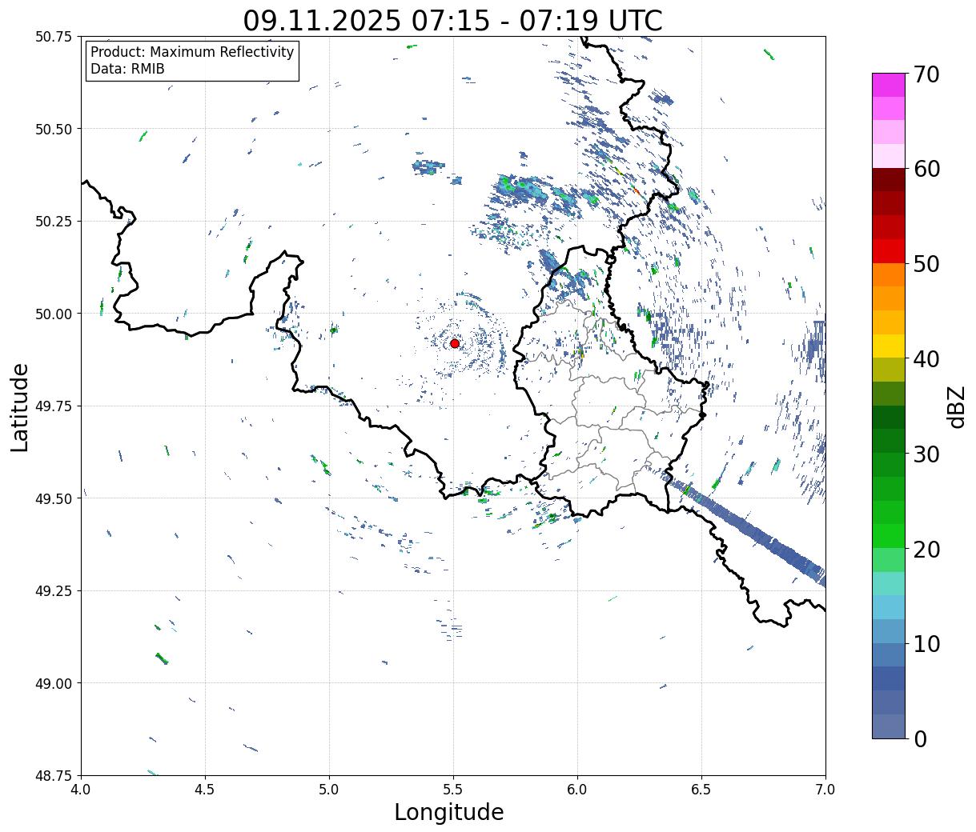Click the dark red colorbar segment below 60
The height and width of the screenshot is (832, 976).
[889, 179]
